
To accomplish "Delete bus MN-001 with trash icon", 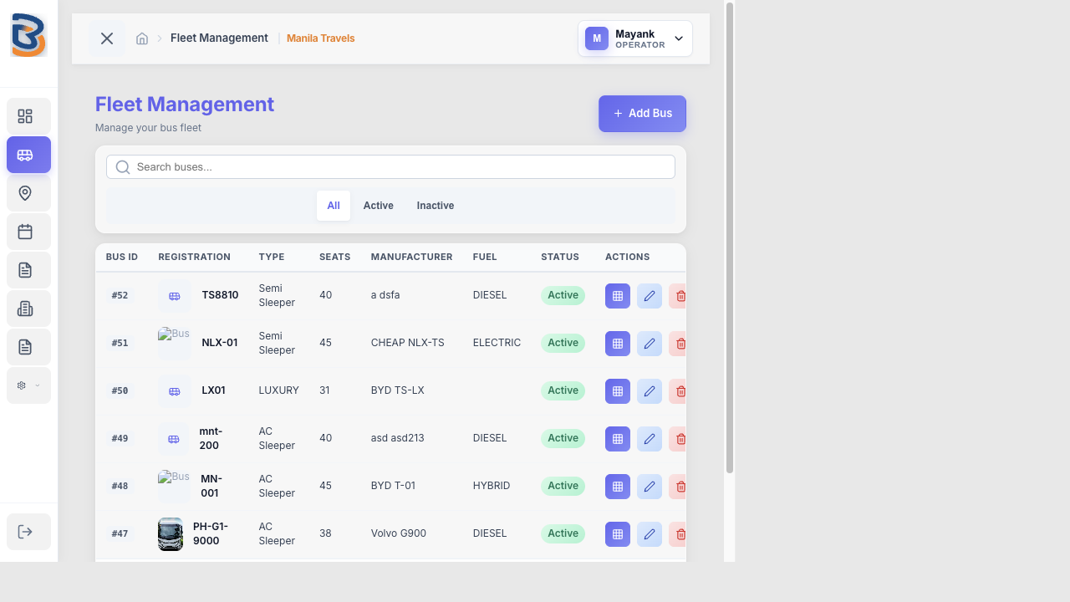I will click(678, 487).
